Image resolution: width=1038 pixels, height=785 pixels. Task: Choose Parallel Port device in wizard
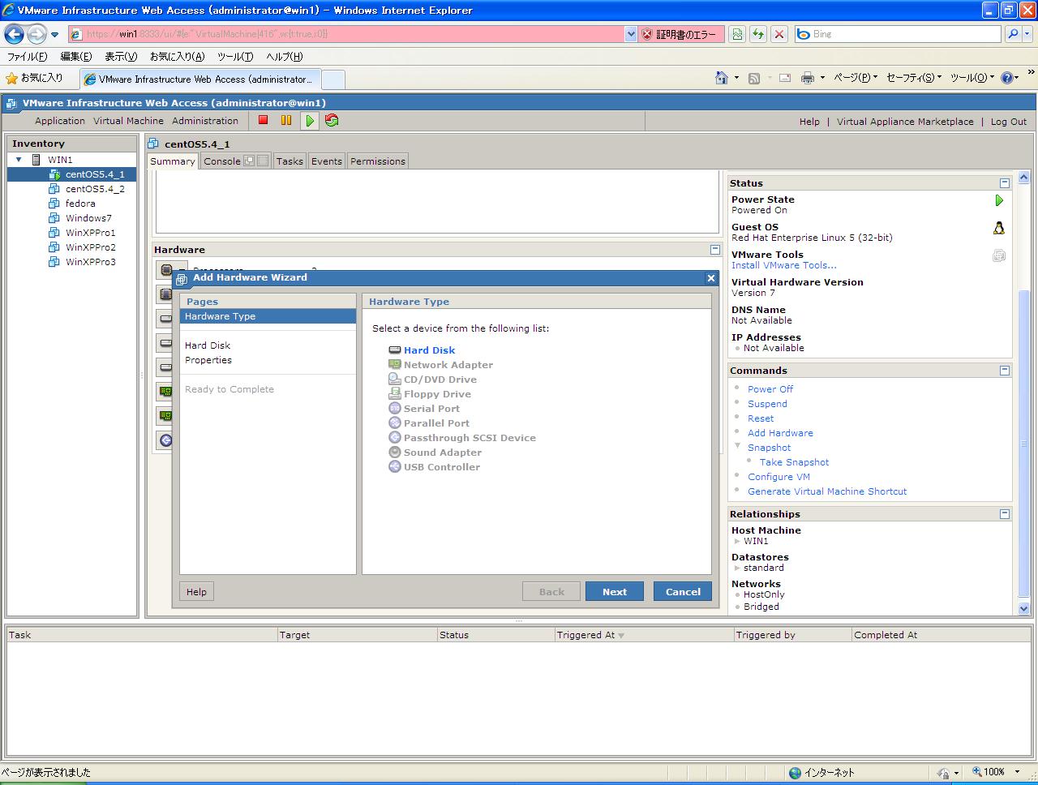click(436, 423)
